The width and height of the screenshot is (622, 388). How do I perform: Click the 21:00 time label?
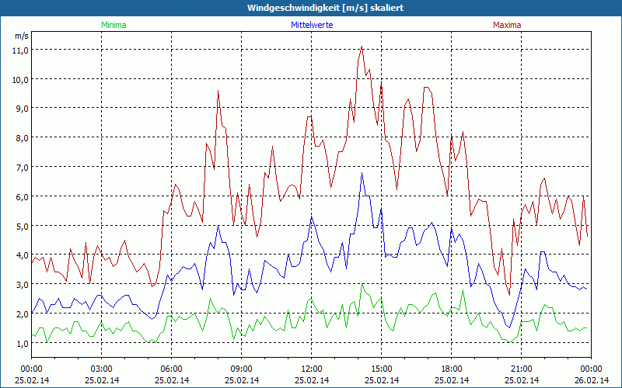point(521,369)
